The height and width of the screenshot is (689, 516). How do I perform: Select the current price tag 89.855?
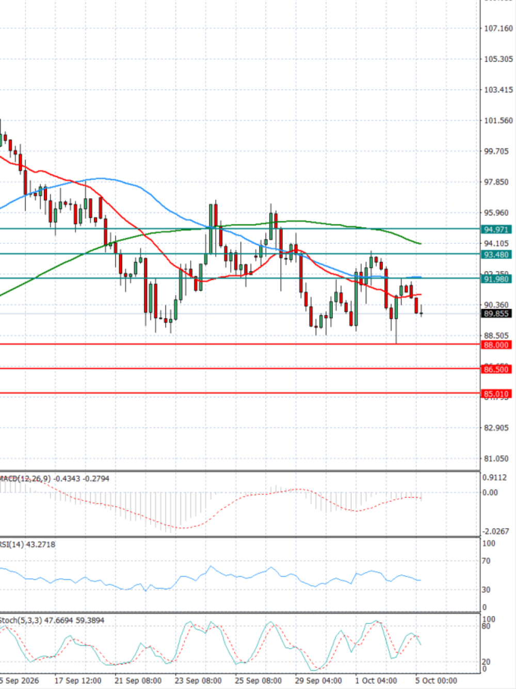(496, 314)
